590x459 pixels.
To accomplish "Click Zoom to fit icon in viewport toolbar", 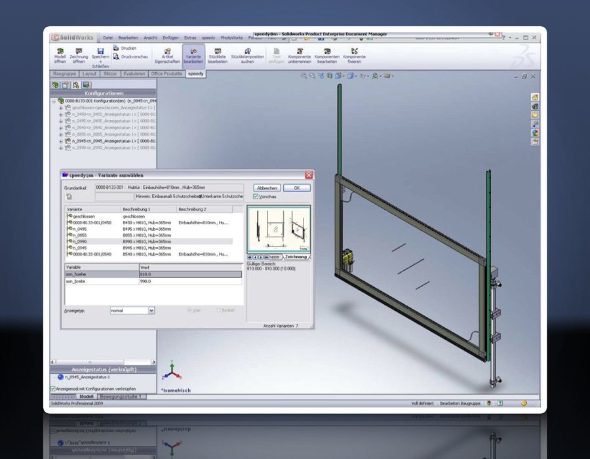I will (304, 76).
